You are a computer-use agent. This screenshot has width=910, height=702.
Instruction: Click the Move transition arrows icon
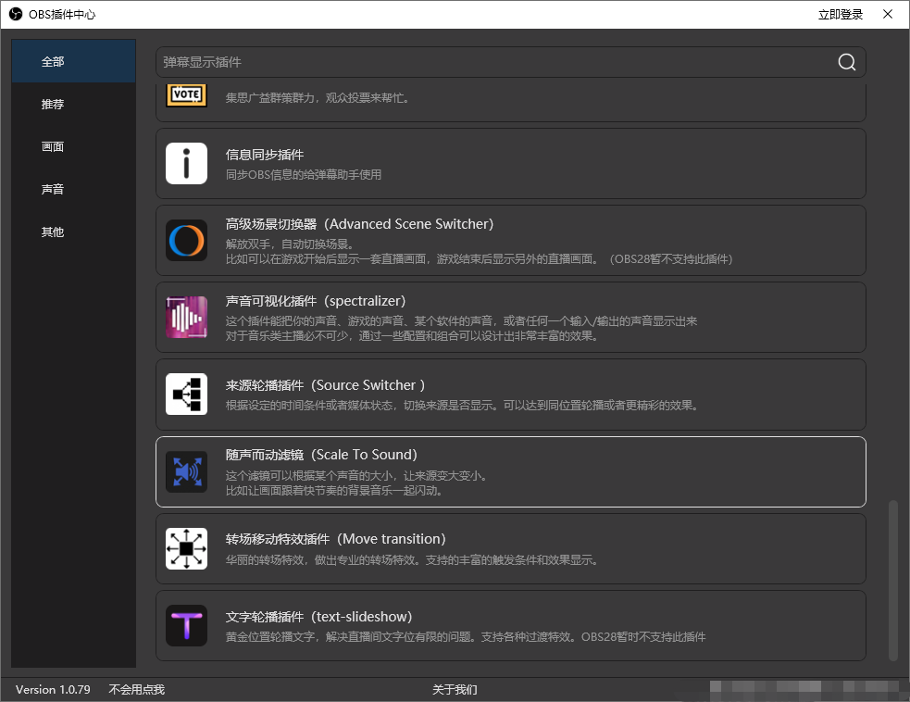tap(186, 548)
